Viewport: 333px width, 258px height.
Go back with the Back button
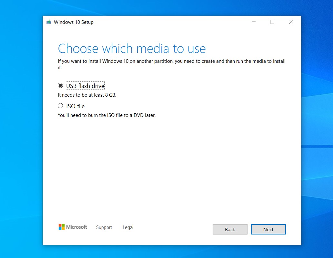click(230, 229)
